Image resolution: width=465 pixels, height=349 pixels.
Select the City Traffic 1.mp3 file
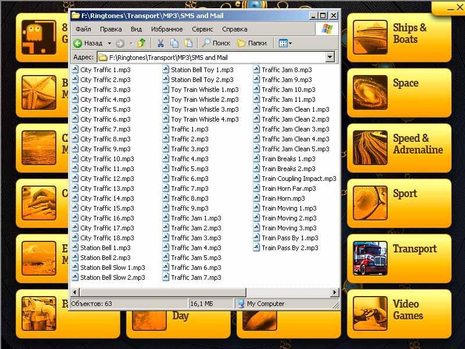pyautogui.click(x=105, y=70)
